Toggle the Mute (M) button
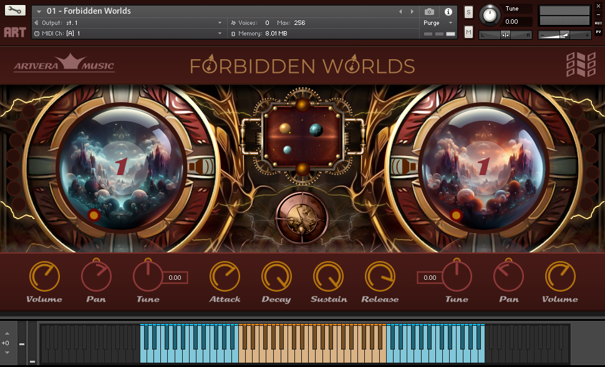Screen dimensions: 605x367 (x=468, y=32)
